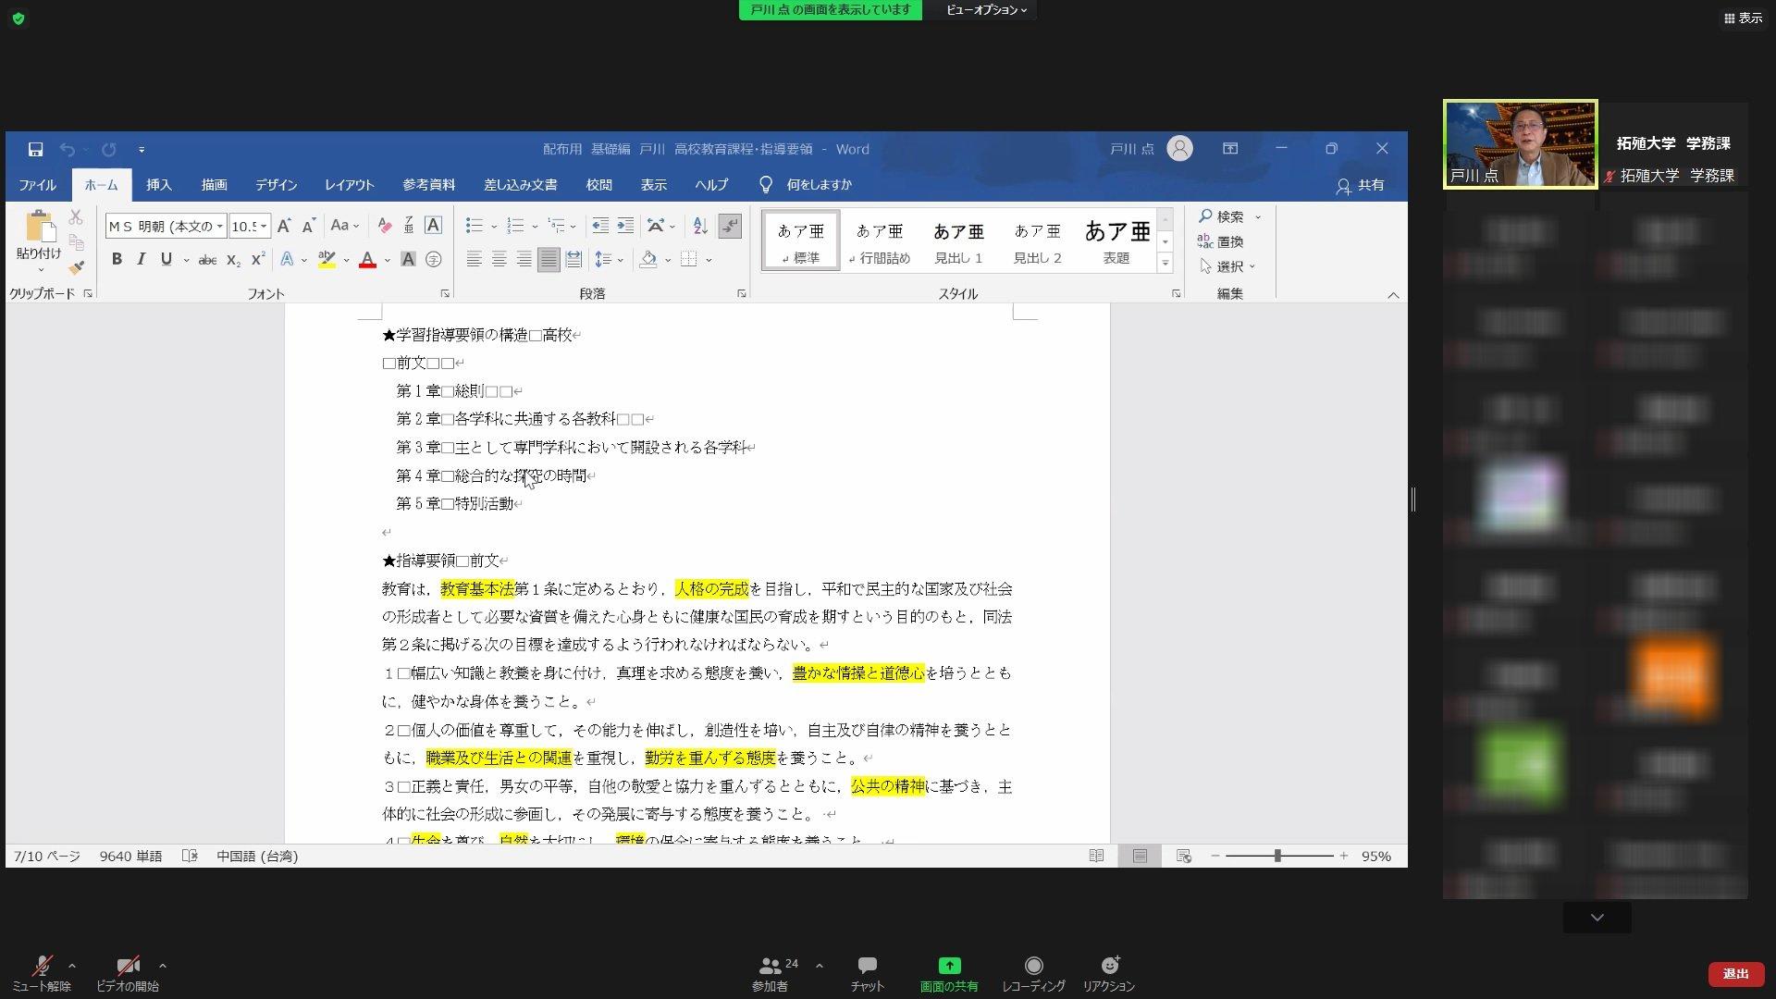Apply red font color button
The image size is (1776, 999).
pyautogui.click(x=367, y=260)
